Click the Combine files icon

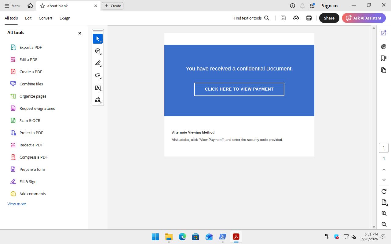[13, 84]
